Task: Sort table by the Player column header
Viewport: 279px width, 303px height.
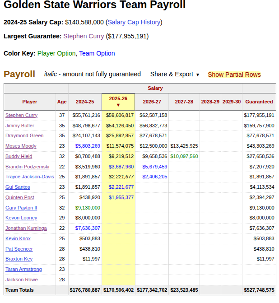Action: tap(29, 102)
